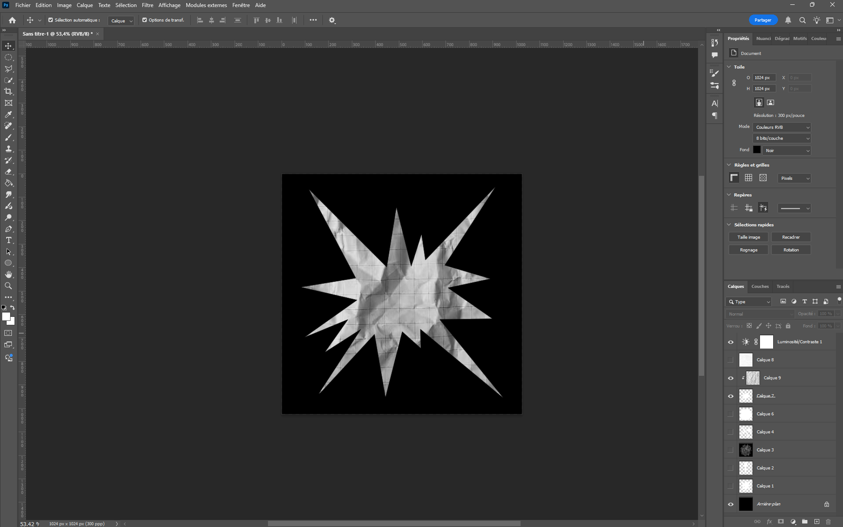The height and width of the screenshot is (527, 843).
Task: Toggle Options de transf. checkbox
Action: coord(145,20)
